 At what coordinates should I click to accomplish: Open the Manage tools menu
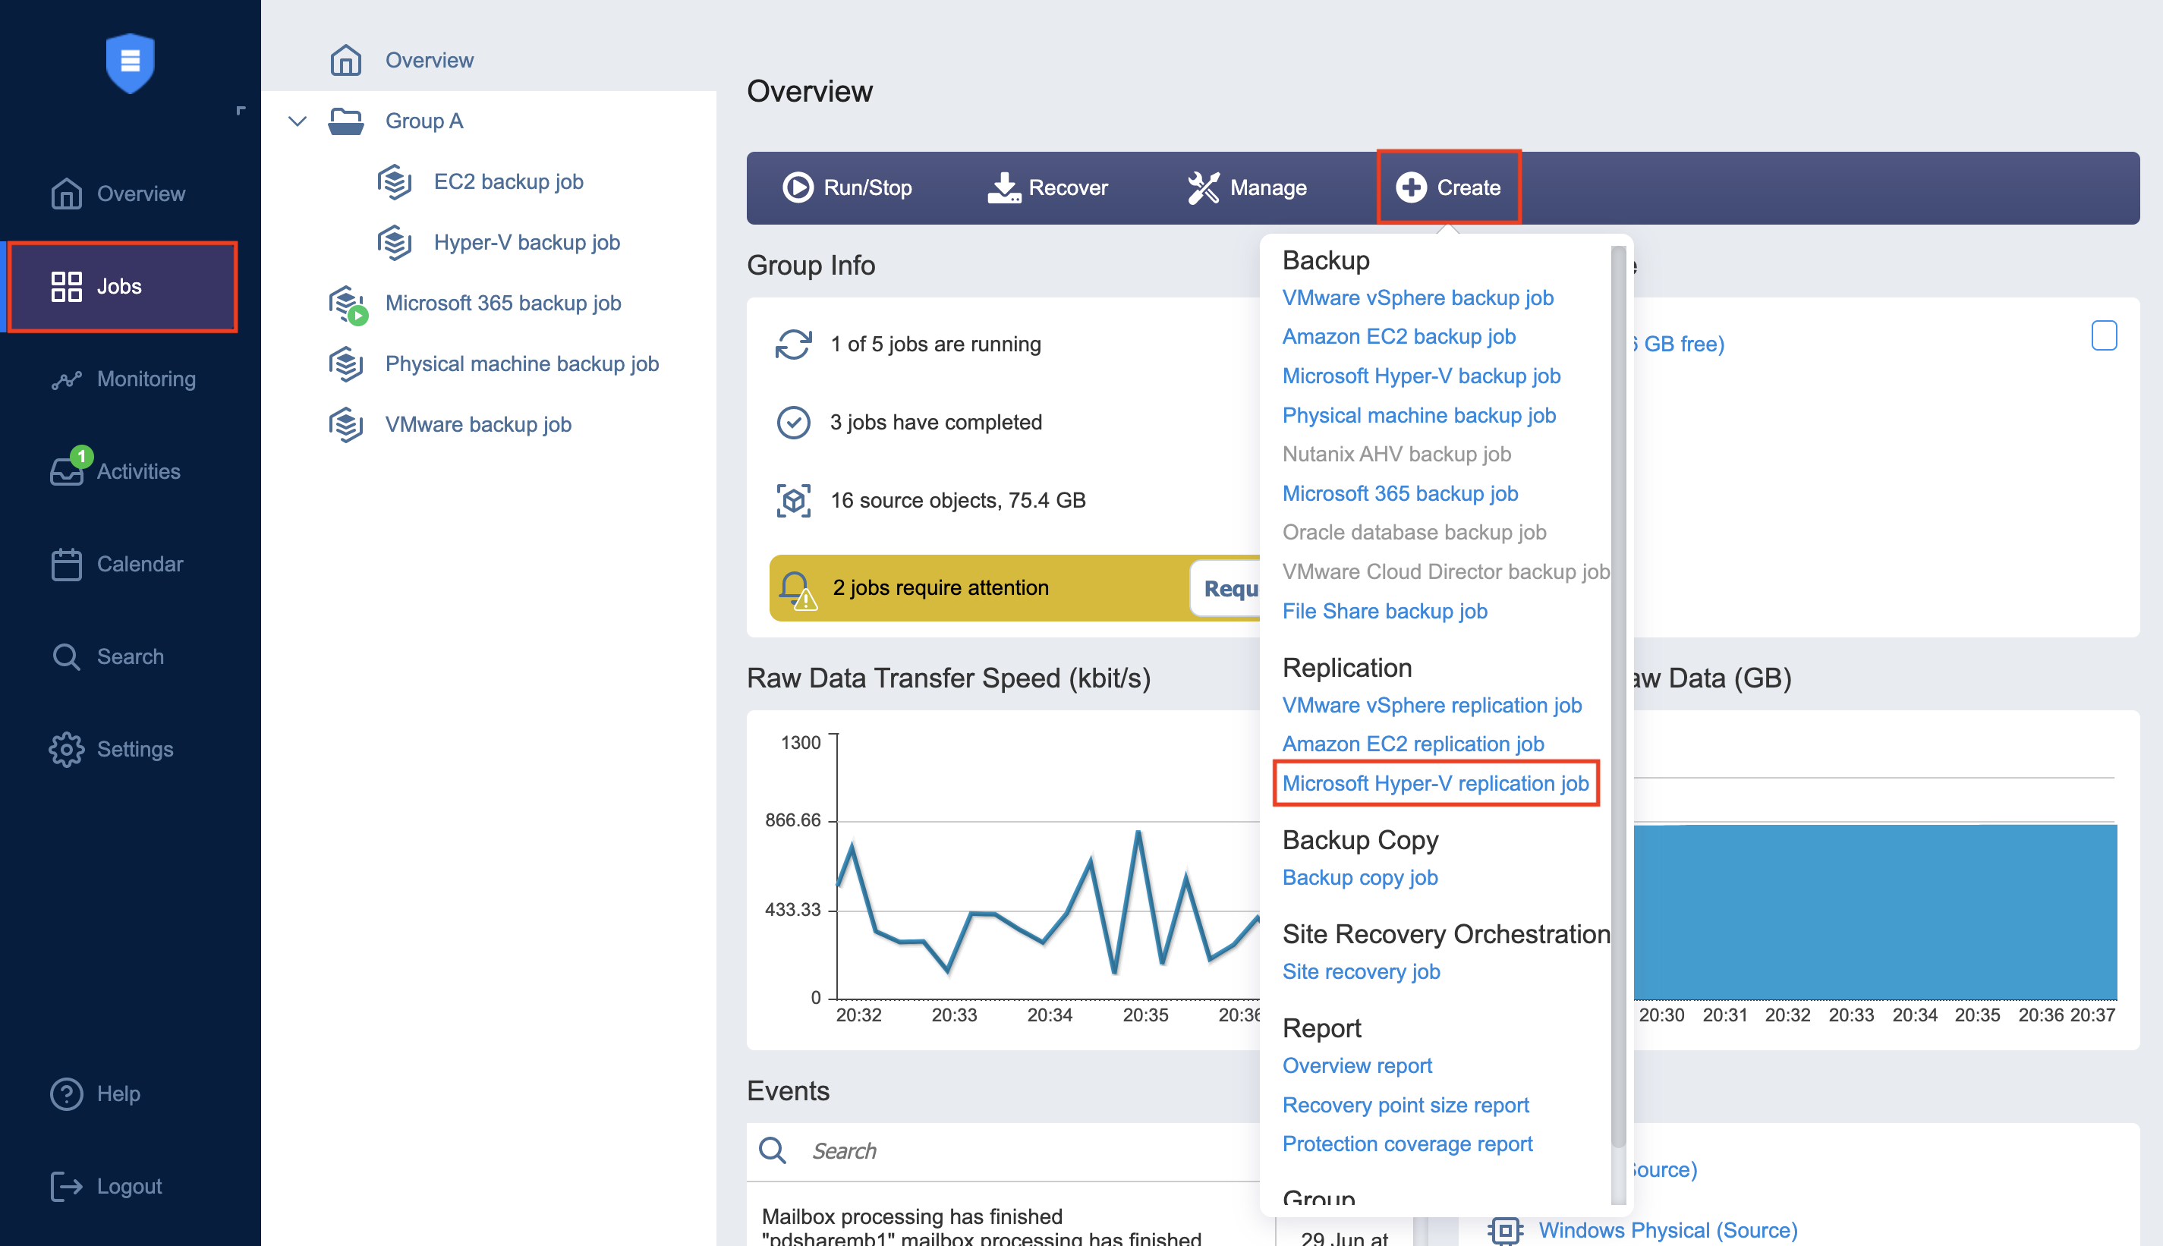pyautogui.click(x=1247, y=187)
